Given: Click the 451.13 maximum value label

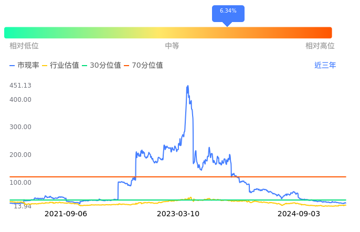Looking at the screenshot, I should pos(20,86).
